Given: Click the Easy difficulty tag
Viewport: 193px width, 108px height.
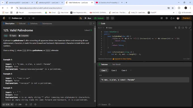Looking at the screenshot, I should 6,36.
